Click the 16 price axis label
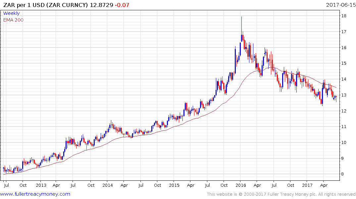 (343, 47)
